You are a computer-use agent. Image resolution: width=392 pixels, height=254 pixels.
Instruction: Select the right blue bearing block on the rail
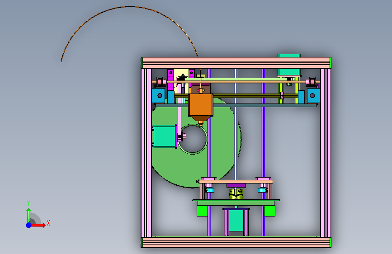(x=313, y=95)
